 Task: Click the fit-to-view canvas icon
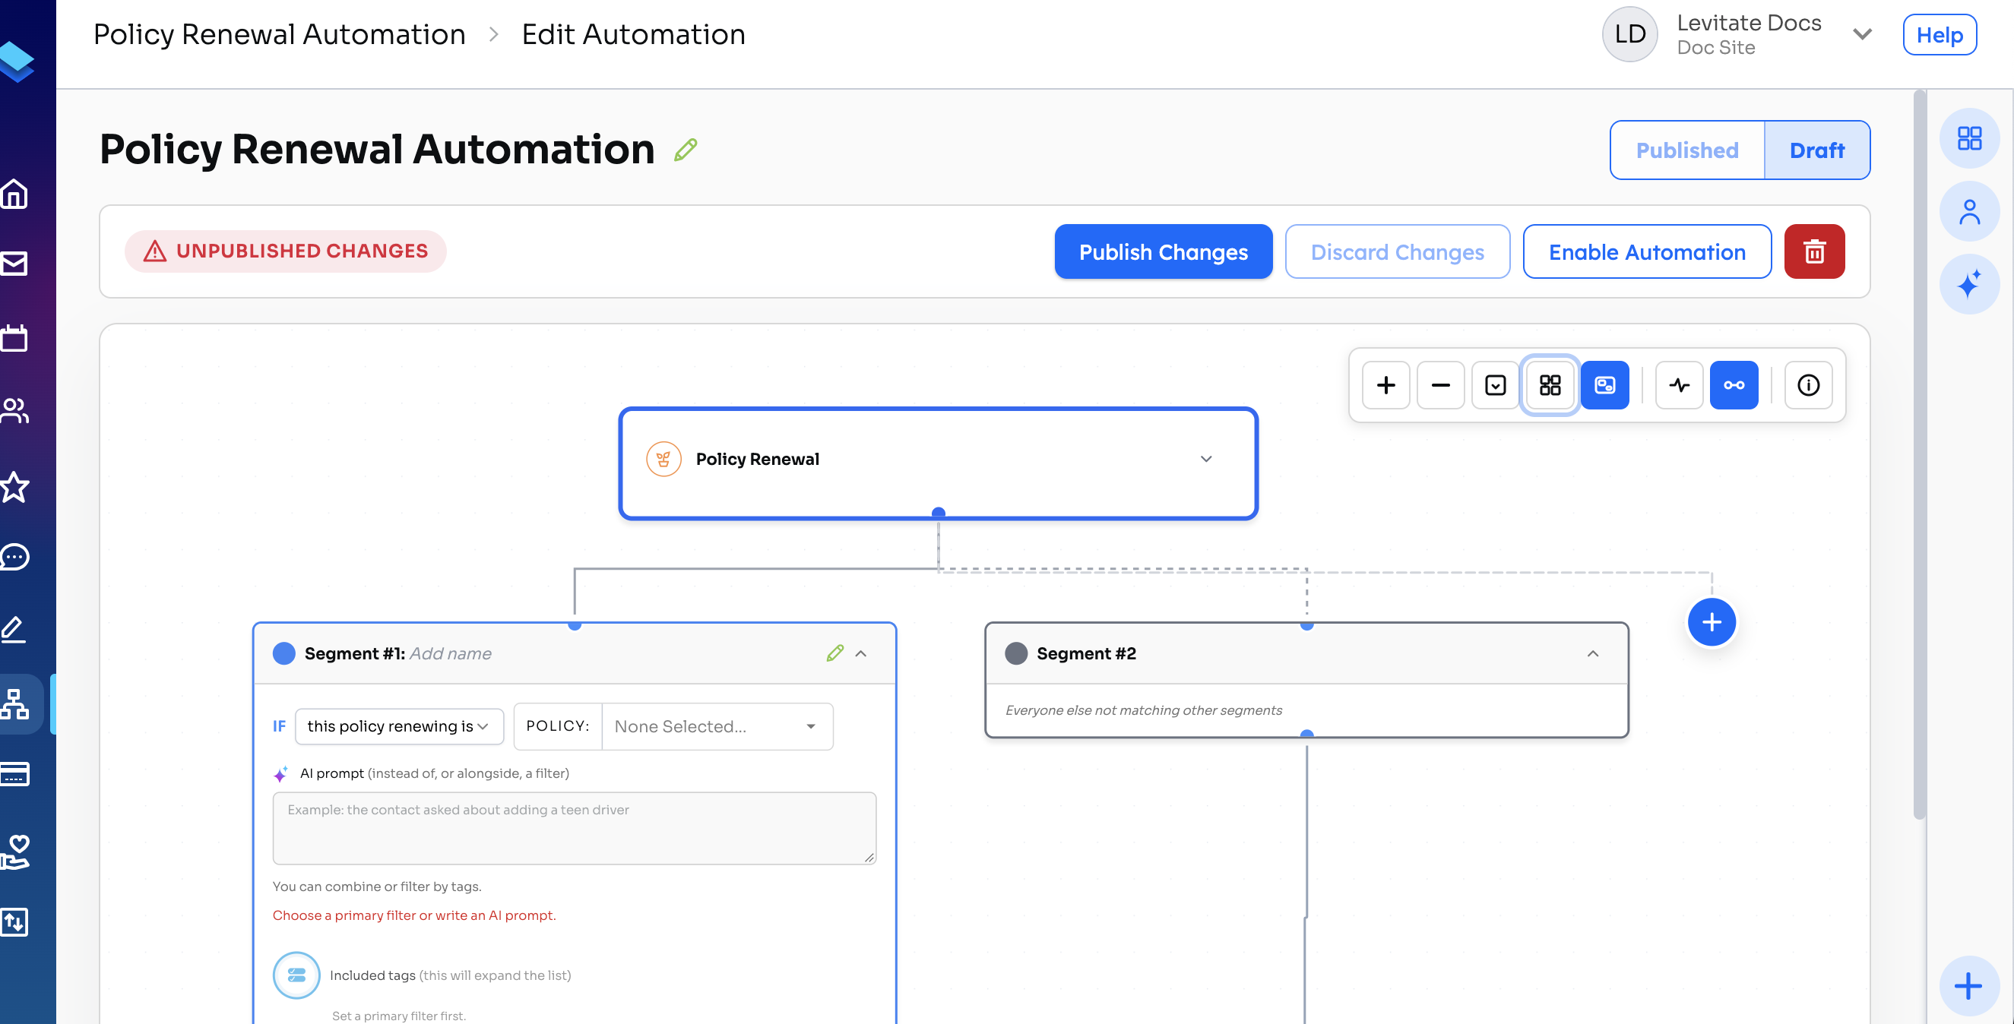[1495, 384]
